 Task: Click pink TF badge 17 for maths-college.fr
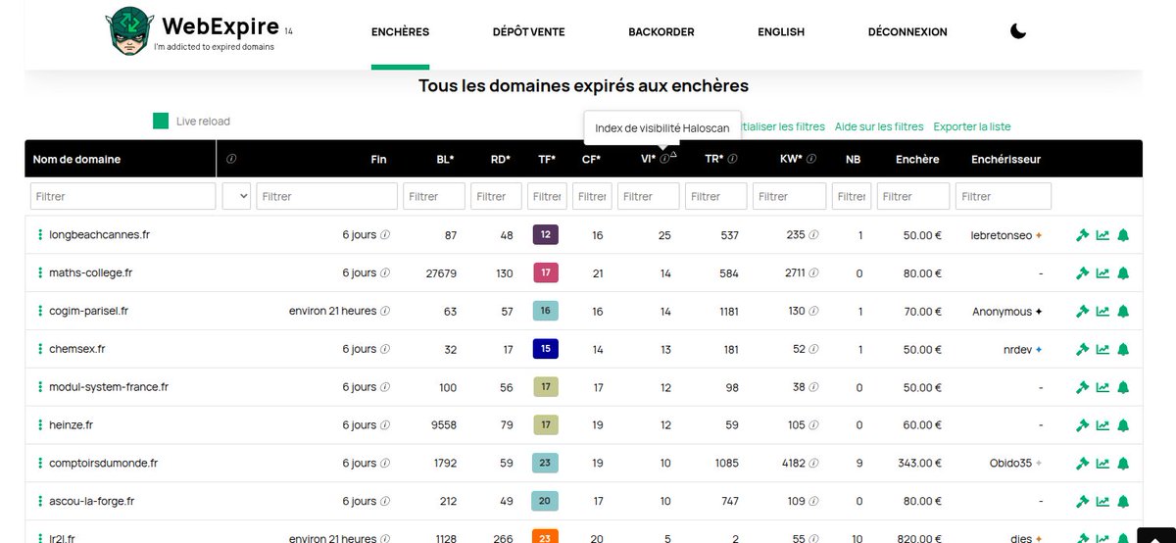coord(545,273)
